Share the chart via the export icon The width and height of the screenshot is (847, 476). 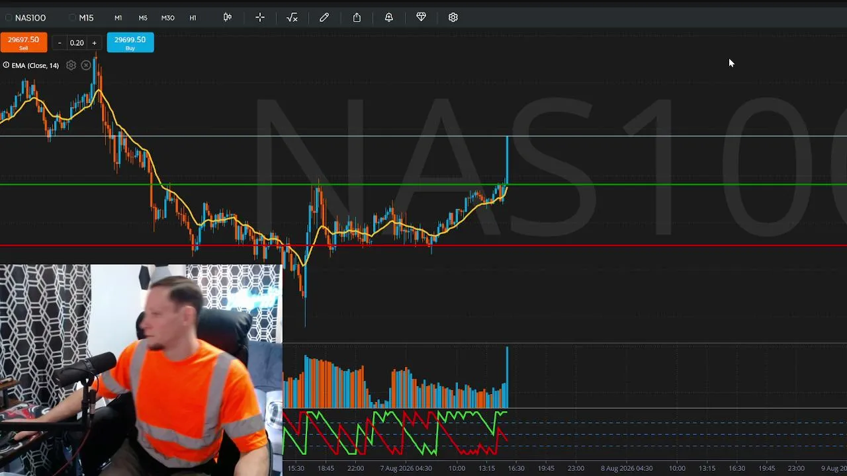(357, 17)
